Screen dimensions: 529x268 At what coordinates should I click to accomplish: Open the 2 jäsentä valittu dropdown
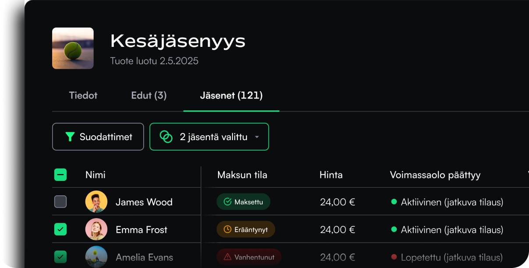pyautogui.click(x=213, y=137)
